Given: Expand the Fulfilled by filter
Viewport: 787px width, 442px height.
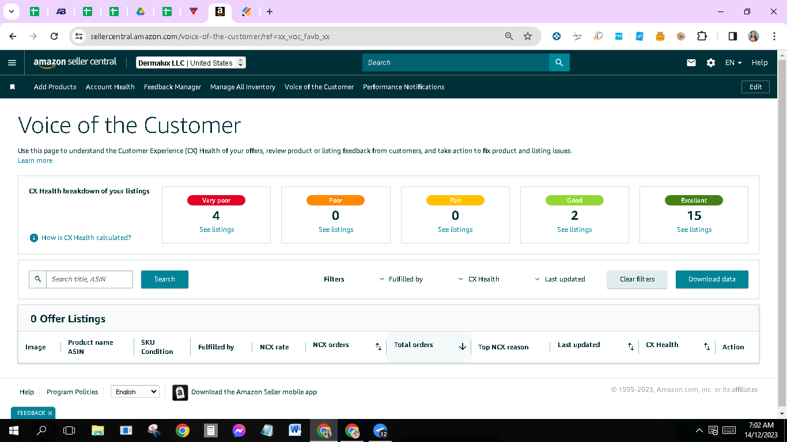Looking at the screenshot, I should 401,279.
